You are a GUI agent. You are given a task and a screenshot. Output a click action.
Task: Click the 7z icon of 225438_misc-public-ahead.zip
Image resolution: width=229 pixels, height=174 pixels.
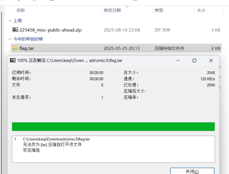coord(15,30)
